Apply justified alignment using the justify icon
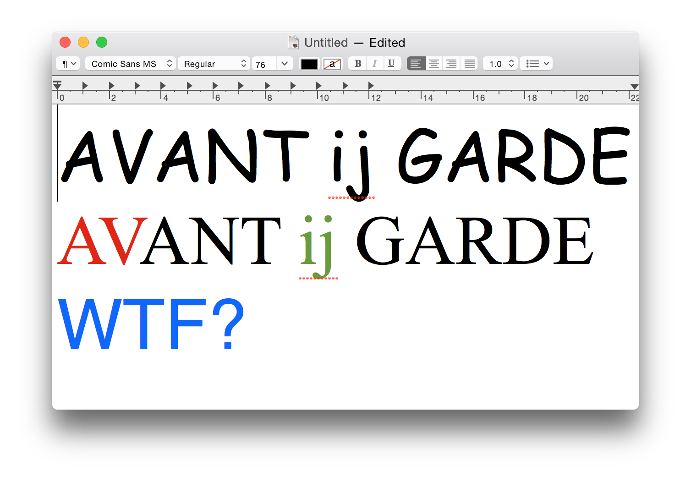691x482 pixels. point(469,63)
